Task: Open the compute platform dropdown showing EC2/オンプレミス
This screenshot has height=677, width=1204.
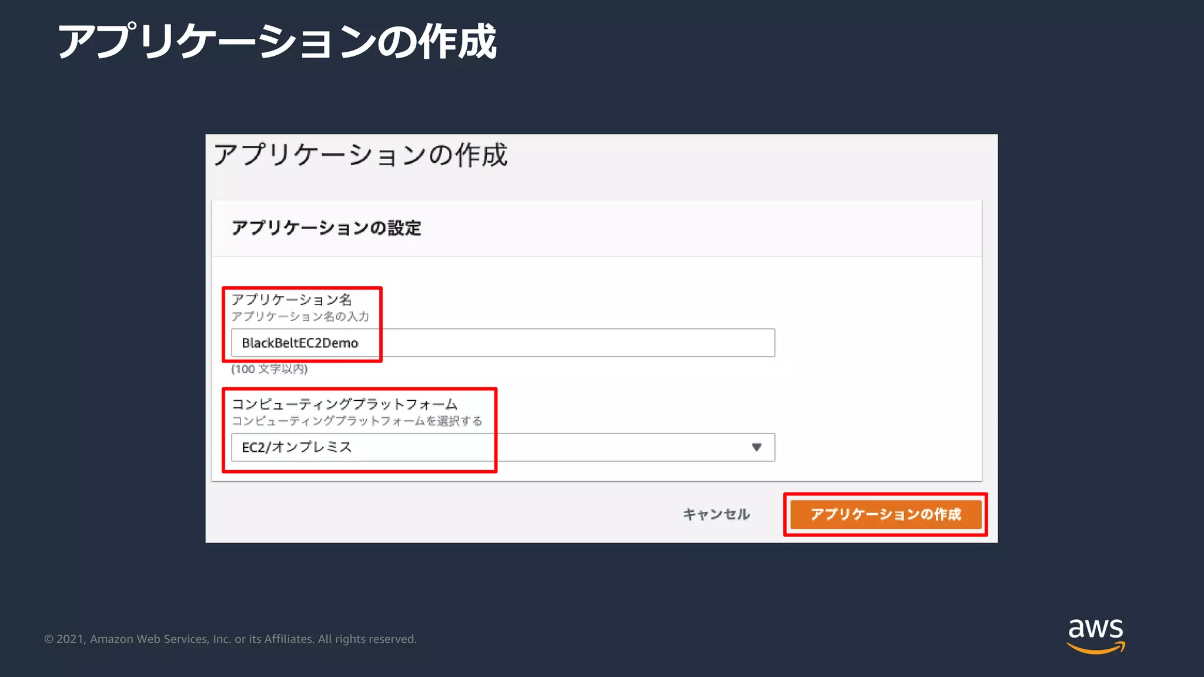Action: pos(503,447)
